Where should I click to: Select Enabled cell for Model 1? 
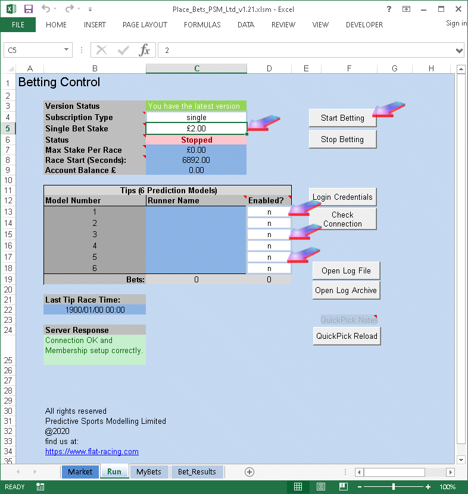pos(269,212)
